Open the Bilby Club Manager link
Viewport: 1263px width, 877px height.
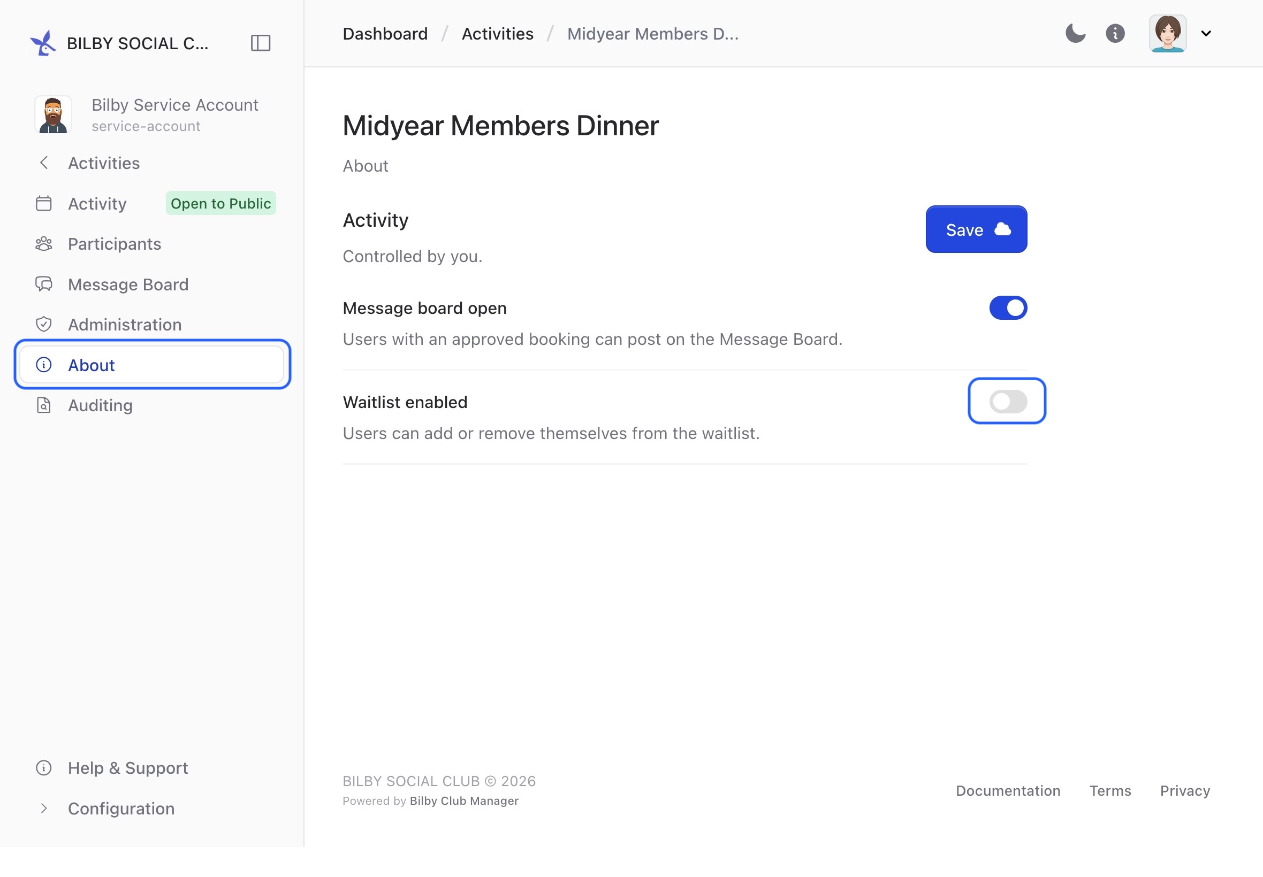(x=464, y=801)
